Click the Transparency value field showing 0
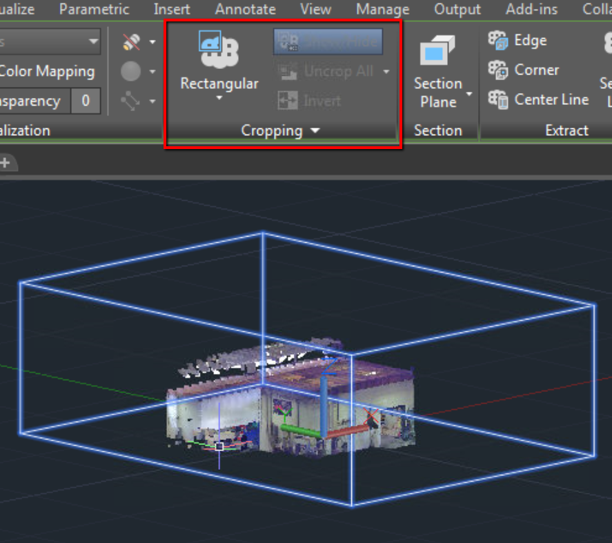Screen dimensions: 612x543 pos(86,101)
